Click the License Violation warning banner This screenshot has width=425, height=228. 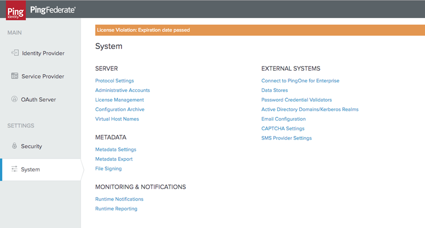pos(260,30)
